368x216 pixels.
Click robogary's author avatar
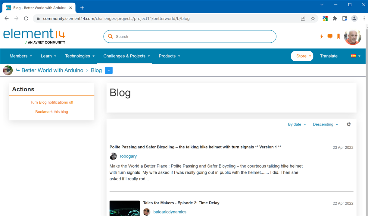(113, 156)
